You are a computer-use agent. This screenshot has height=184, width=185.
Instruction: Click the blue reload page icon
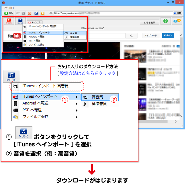point(36,13)
